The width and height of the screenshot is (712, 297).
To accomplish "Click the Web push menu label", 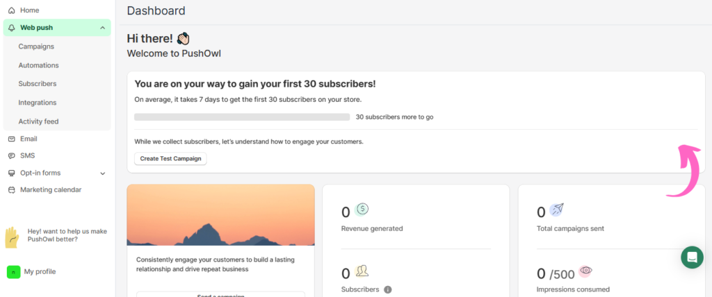I will (x=36, y=28).
